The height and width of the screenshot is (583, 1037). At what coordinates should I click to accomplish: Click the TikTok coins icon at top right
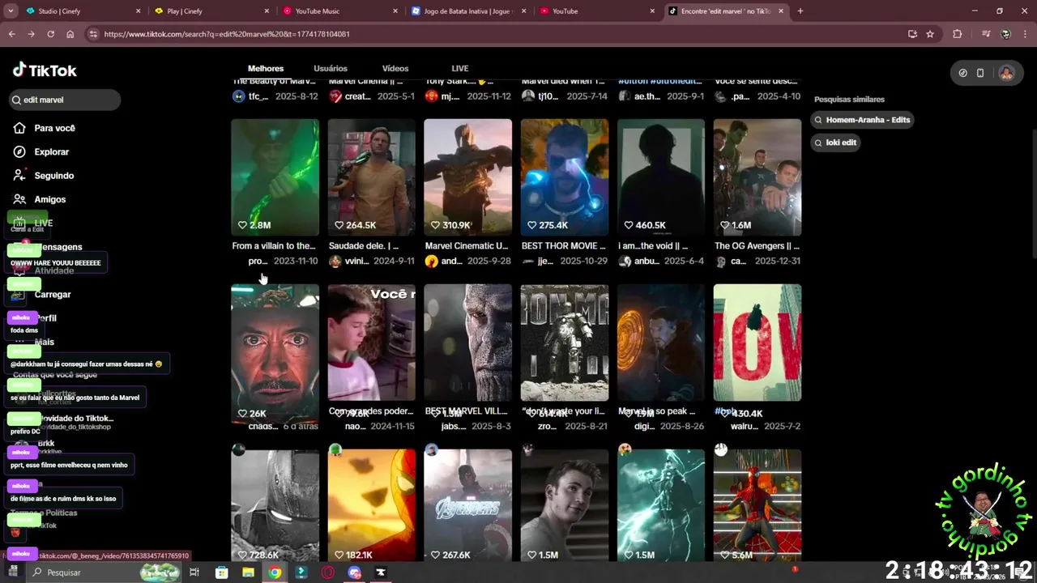point(962,73)
